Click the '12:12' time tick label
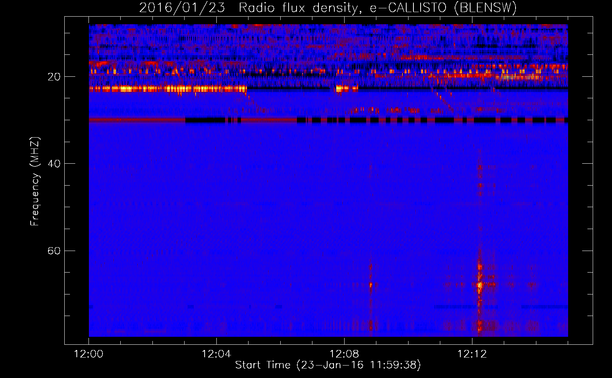Viewport: 612px width, 378px height. (472, 354)
